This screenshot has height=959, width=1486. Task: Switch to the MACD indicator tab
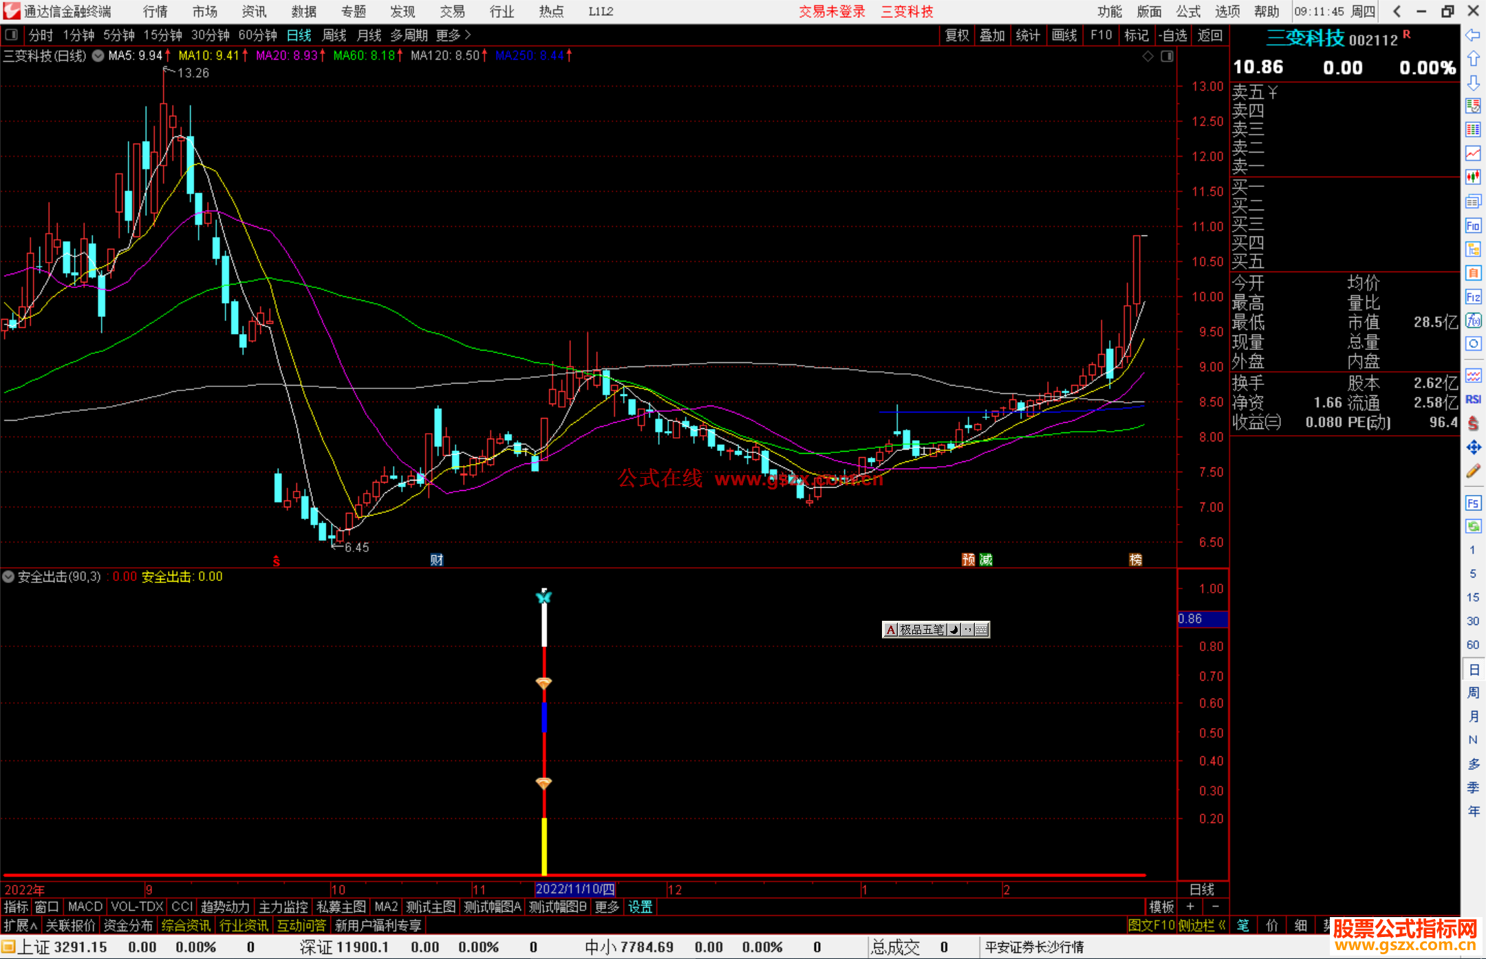[x=85, y=907]
